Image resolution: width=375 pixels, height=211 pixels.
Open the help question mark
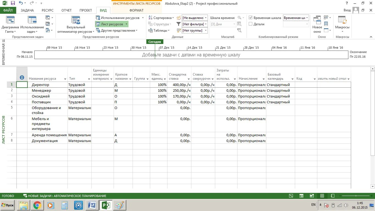347,3
